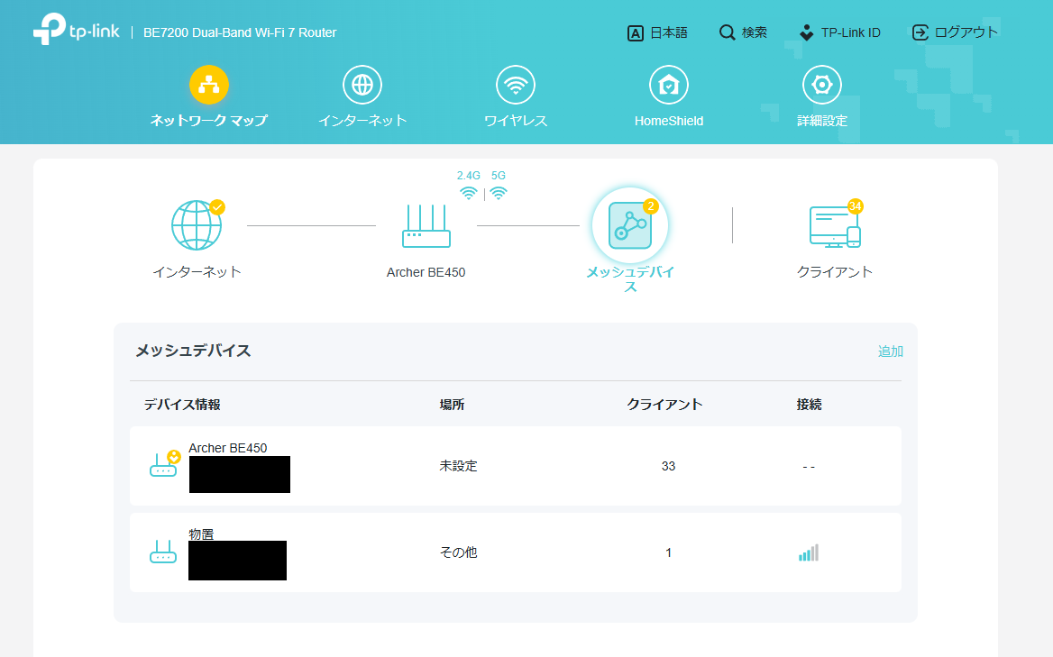Select the メッシュデバイス mesh icon in topology
Image resolution: width=1053 pixels, height=657 pixels.
pyautogui.click(x=630, y=225)
